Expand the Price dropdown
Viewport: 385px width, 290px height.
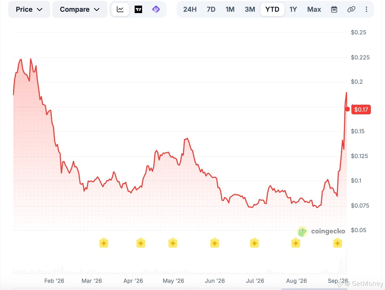[x=29, y=10]
